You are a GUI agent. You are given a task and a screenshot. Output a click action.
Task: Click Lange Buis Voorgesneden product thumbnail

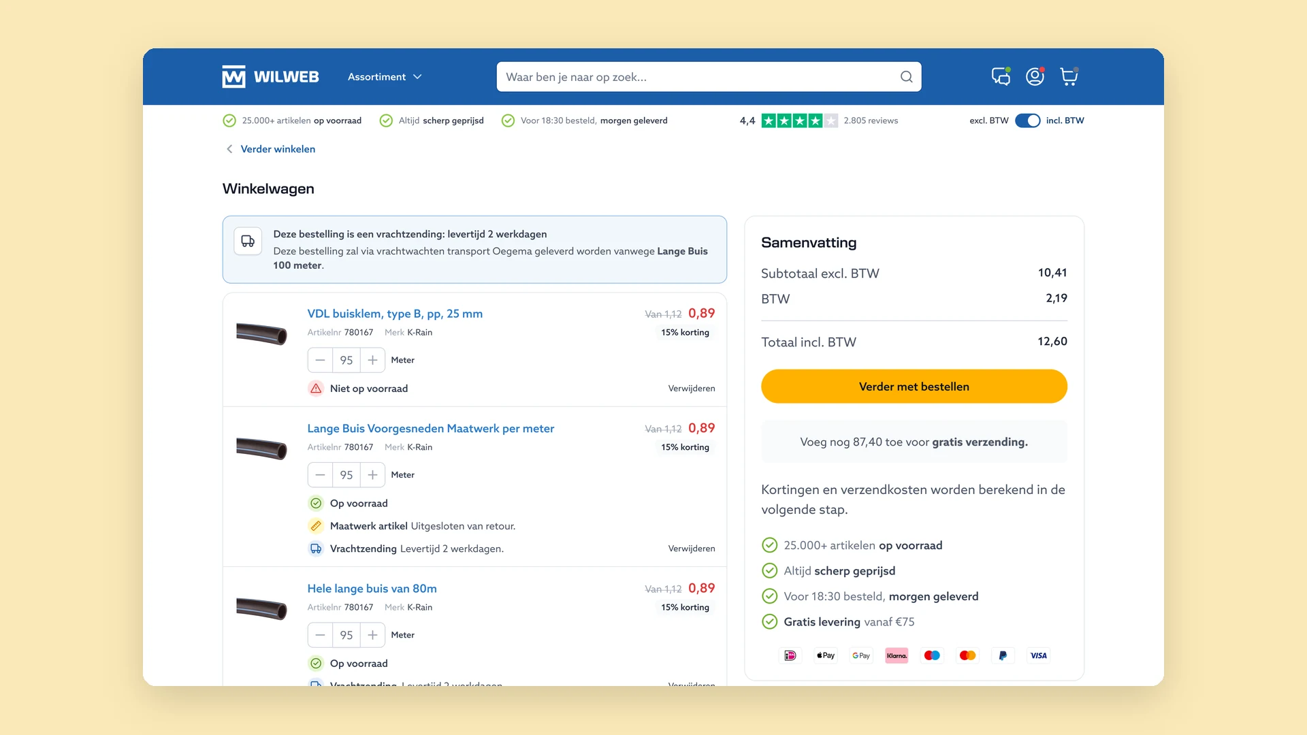pyautogui.click(x=261, y=448)
